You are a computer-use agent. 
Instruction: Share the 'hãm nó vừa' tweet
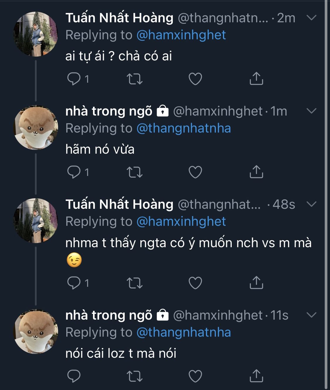click(x=256, y=172)
